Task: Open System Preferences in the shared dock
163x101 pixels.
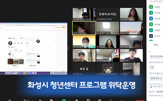Action: click(21, 73)
